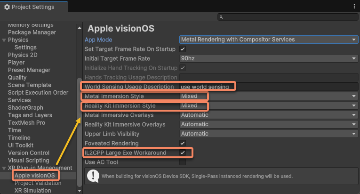Open Initial Target Frame Rate dropdown
Screen dimensions: 360x194
[x=269, y=58]
